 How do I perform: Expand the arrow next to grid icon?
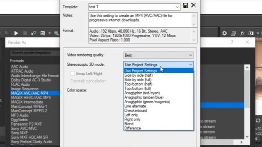(x=50, y=33)
